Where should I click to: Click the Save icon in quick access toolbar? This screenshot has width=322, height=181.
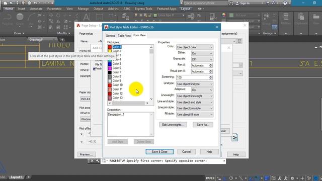[x=17, y=3]
